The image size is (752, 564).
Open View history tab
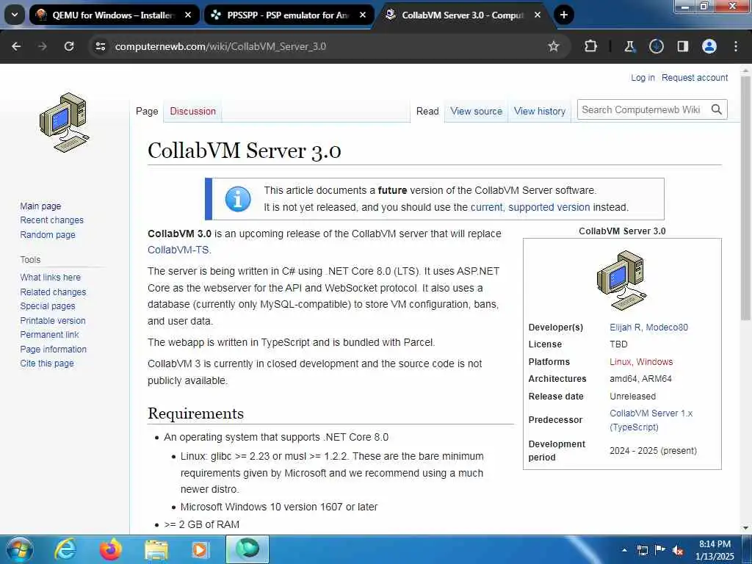coord(540,112)
